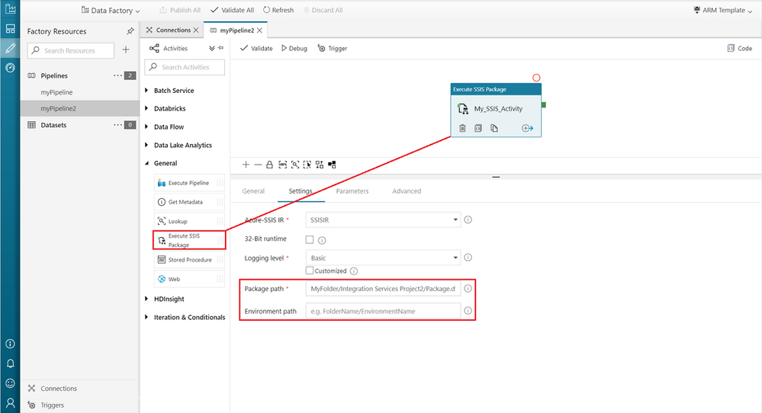The height and width of the screenshot is (413, 762).
Task: Open the notifications bell icon
Action: click(10, 363)
